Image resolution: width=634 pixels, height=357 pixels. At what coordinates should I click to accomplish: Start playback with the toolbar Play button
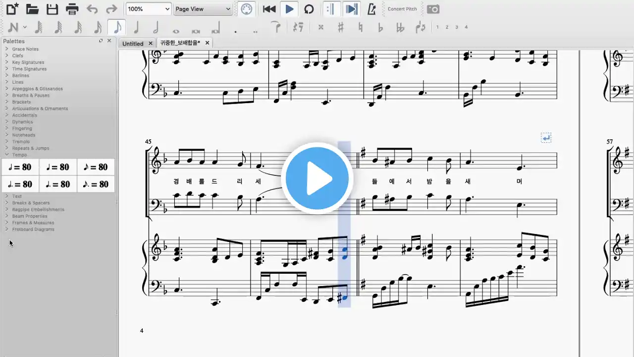(x=290, y=9)
